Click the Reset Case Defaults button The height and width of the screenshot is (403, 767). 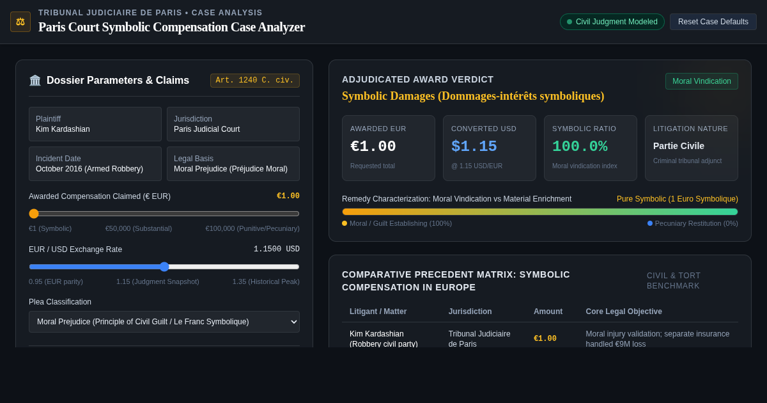(713, 22)
